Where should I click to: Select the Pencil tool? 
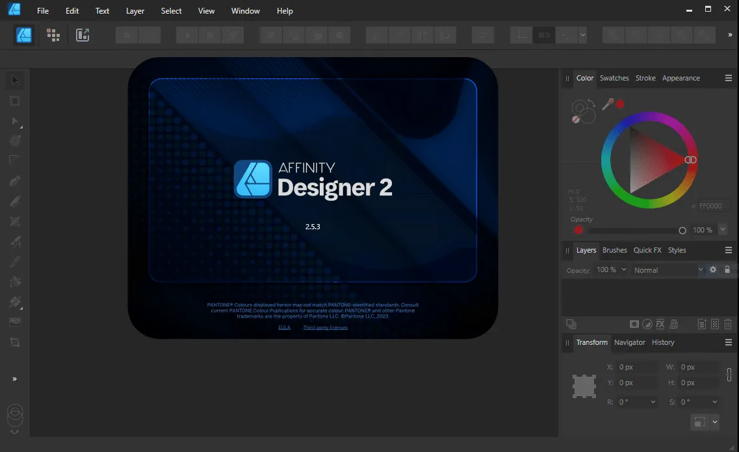[14, 201]
